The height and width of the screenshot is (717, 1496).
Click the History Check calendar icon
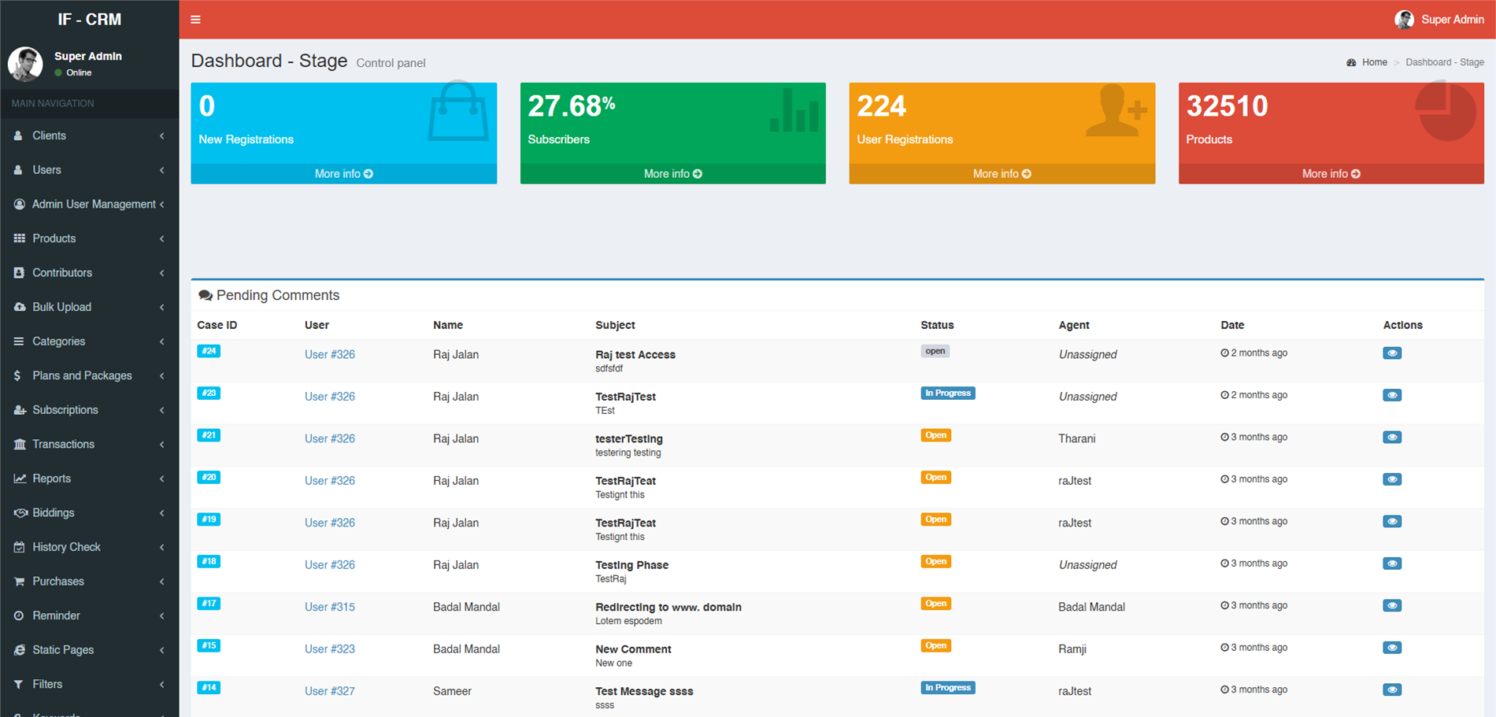tap(19, 547)
